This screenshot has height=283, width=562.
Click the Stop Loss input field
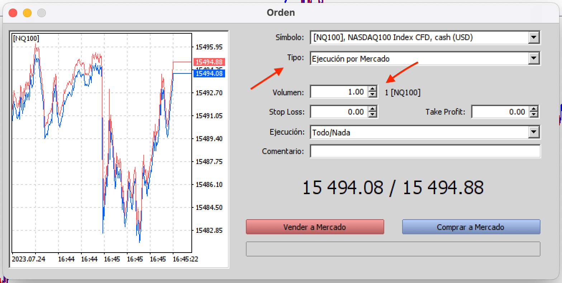click(x=339, y=112)
